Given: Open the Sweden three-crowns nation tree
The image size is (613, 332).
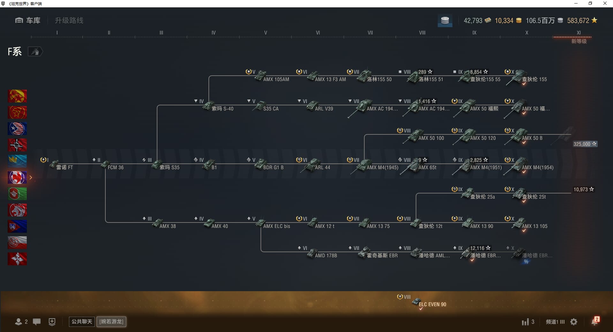Looking at the screenshot, I should [17, 161].
